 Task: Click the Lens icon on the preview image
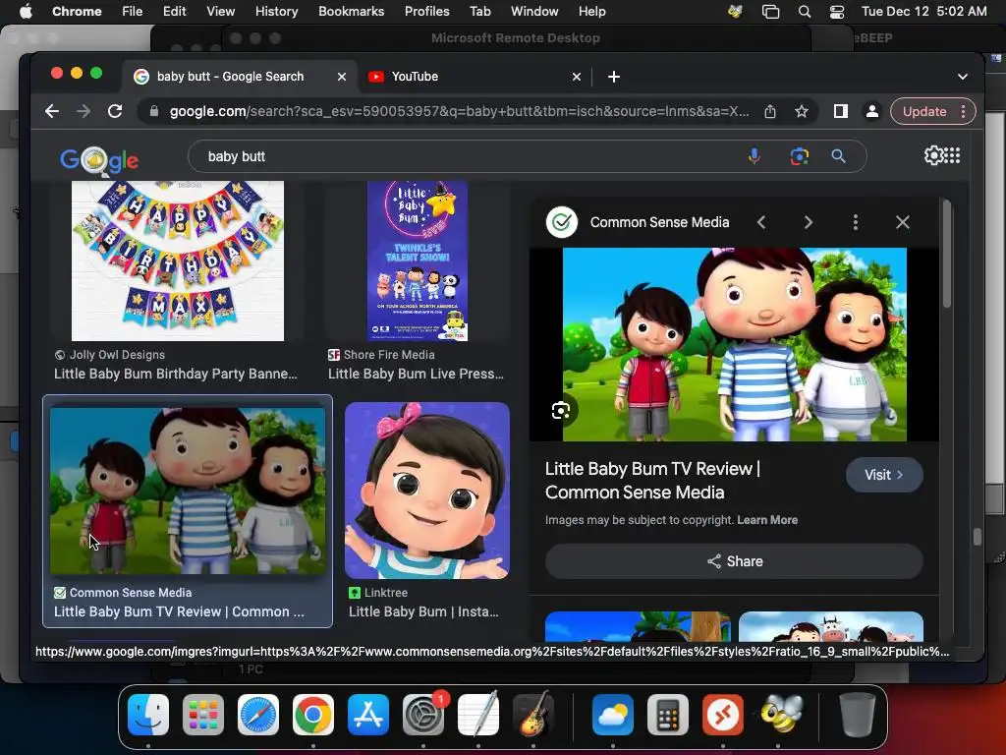(561, 410)
